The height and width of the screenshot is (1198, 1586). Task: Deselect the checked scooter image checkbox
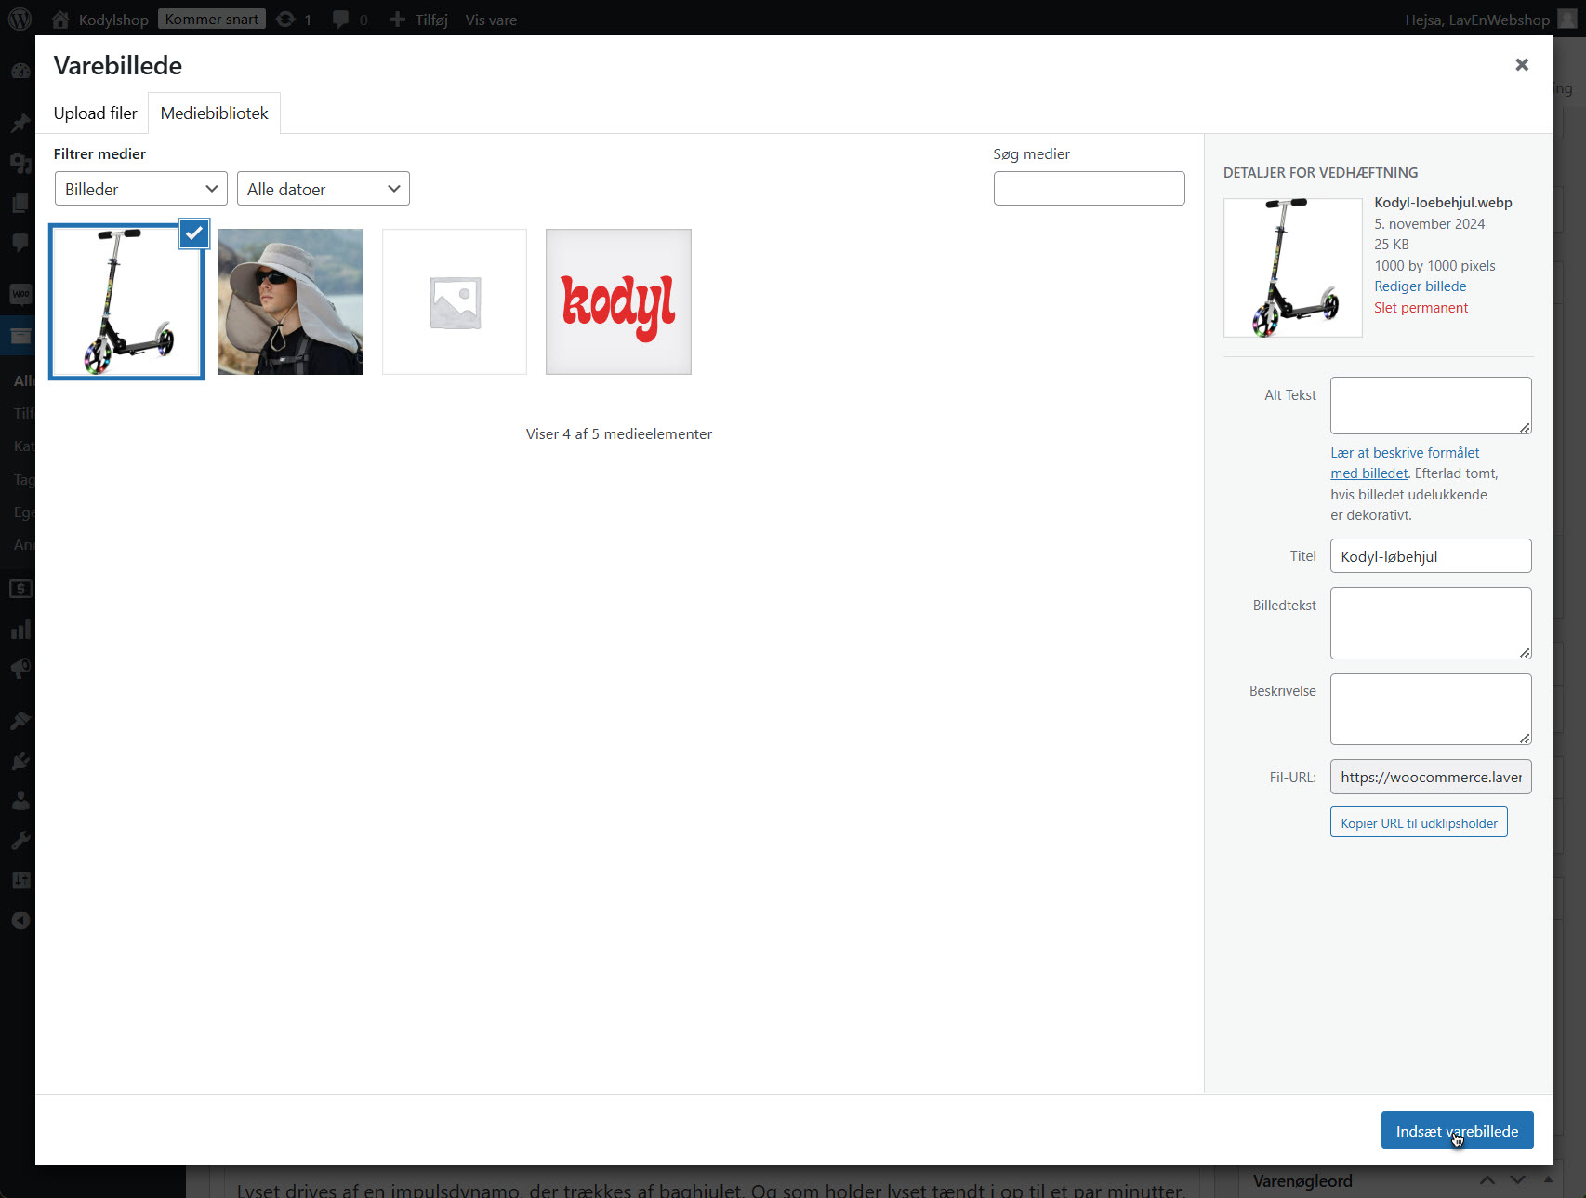(193, 233)
